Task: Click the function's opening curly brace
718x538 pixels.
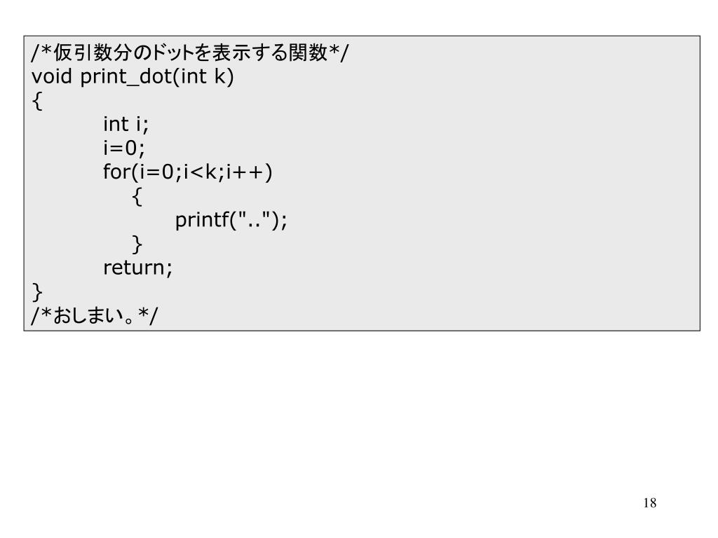Action: (x=37, y=101)
